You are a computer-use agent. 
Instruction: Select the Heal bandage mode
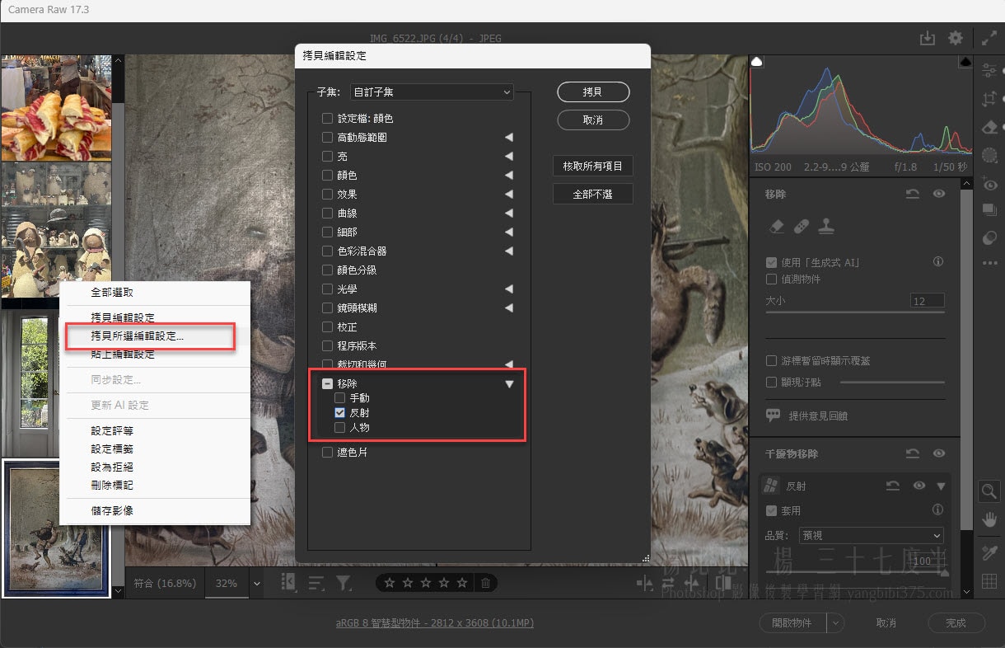click(x=801, y=225)
